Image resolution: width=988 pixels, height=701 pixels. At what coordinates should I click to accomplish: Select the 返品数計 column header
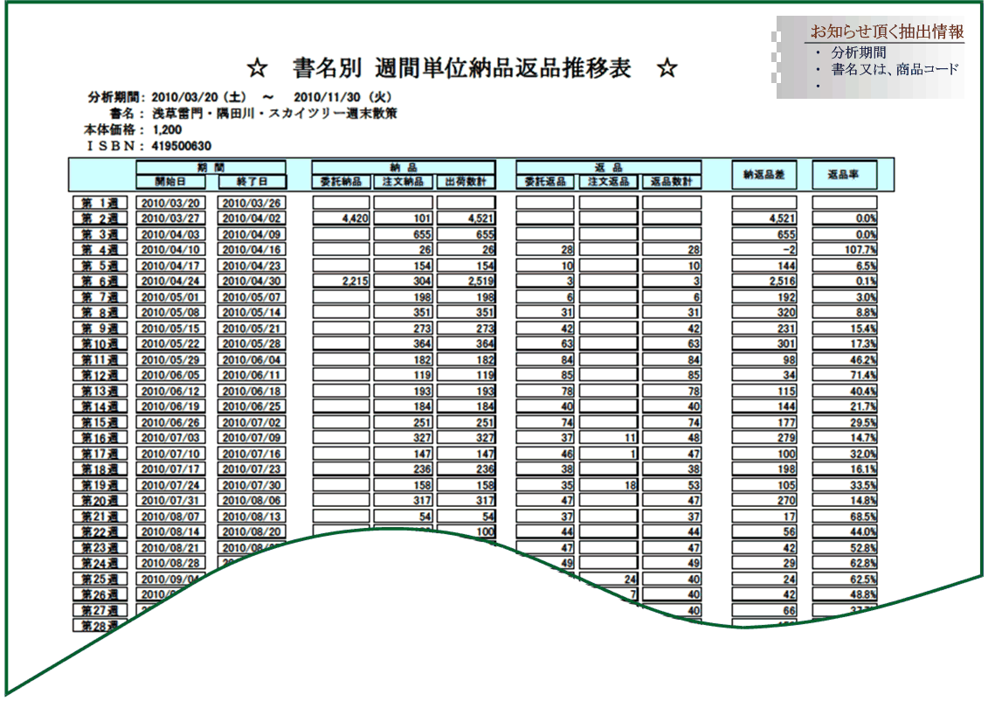(672, 182)
